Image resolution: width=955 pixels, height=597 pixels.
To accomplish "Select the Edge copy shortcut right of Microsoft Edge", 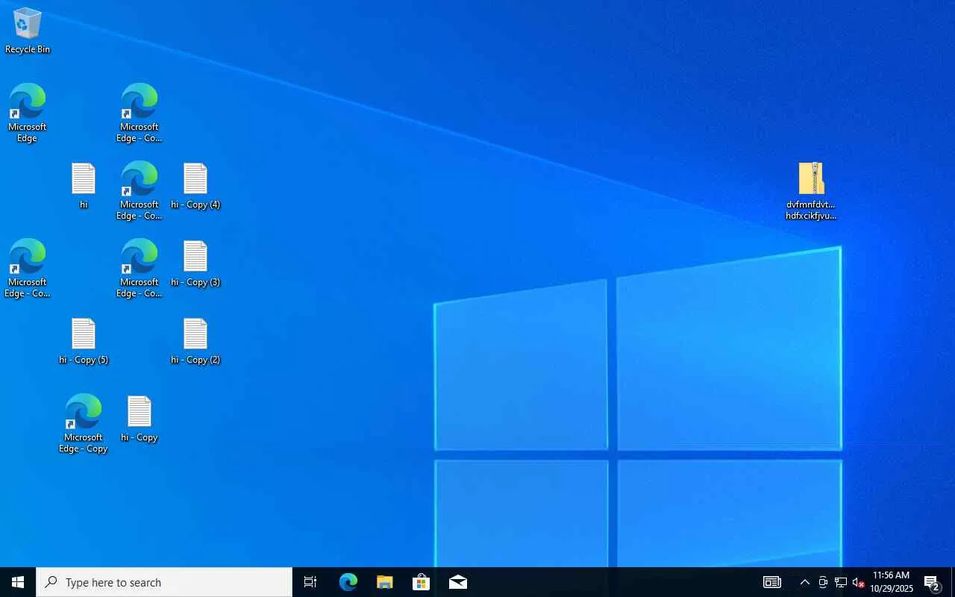I will pyautogui.click(x=140, y=113).
